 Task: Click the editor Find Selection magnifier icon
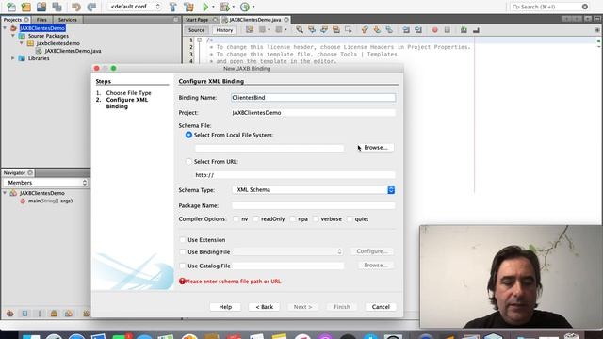(300, 29)
